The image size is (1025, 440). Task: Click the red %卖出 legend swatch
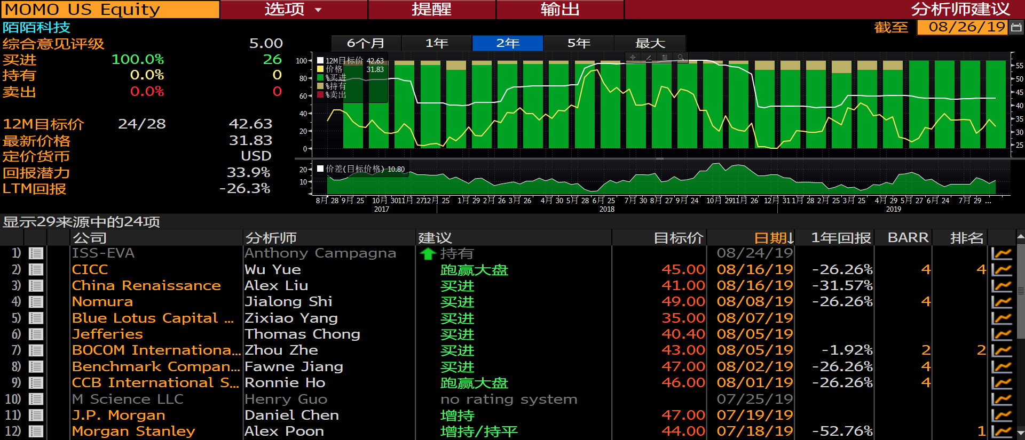click(x=320, y=95)
